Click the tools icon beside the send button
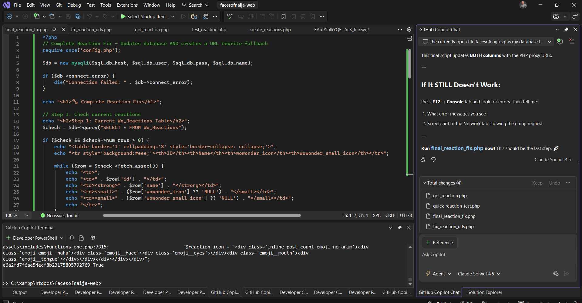582x303 pixels. point(556,274)
